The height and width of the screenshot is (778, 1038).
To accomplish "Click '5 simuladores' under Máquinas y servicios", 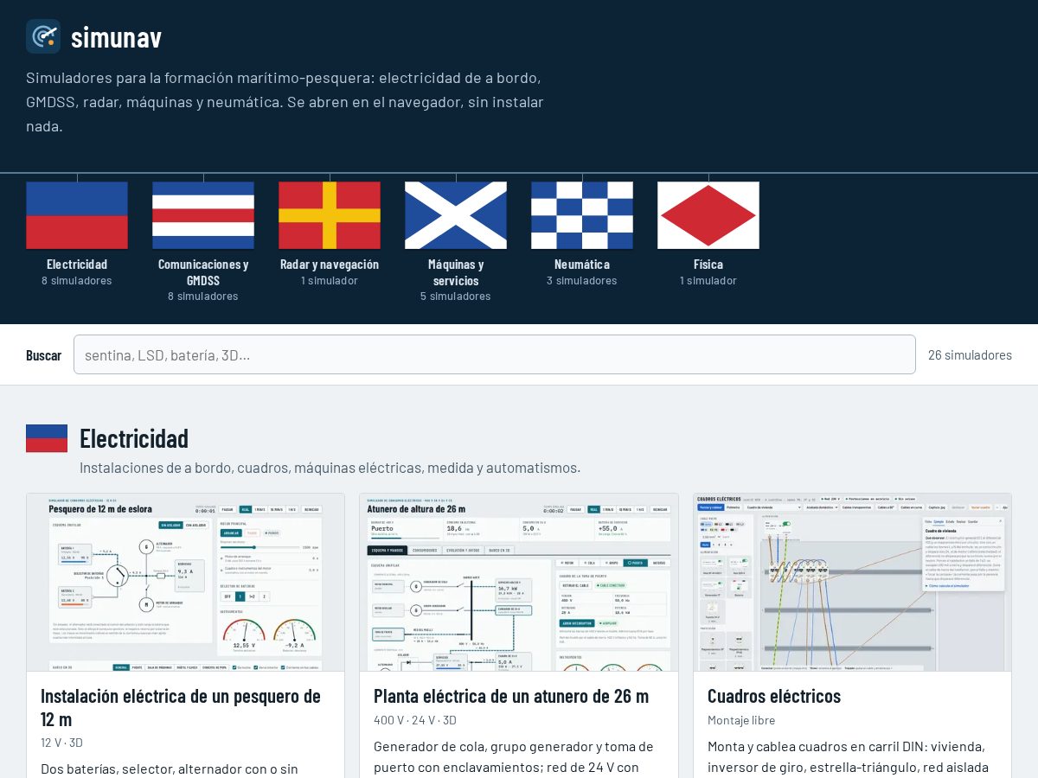I will coord(456,297).
